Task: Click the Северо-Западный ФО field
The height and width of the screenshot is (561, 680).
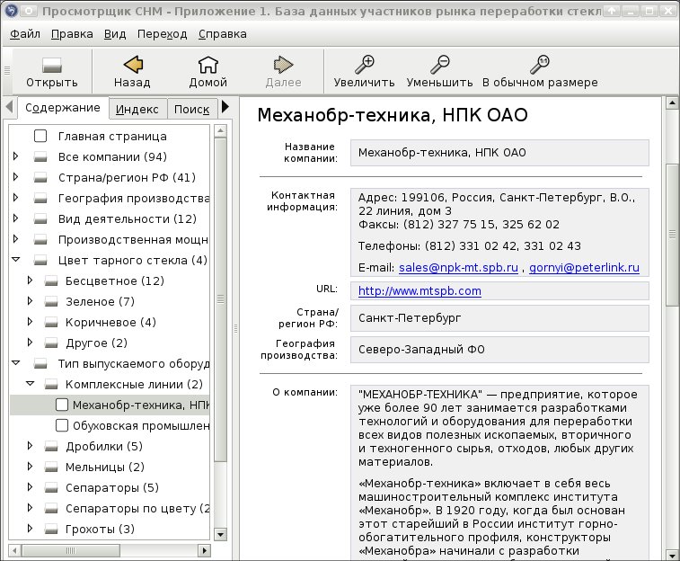Action: pos(499,350)
